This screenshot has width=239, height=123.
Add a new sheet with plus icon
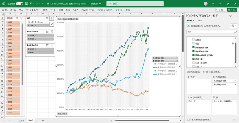click(43, 120)
